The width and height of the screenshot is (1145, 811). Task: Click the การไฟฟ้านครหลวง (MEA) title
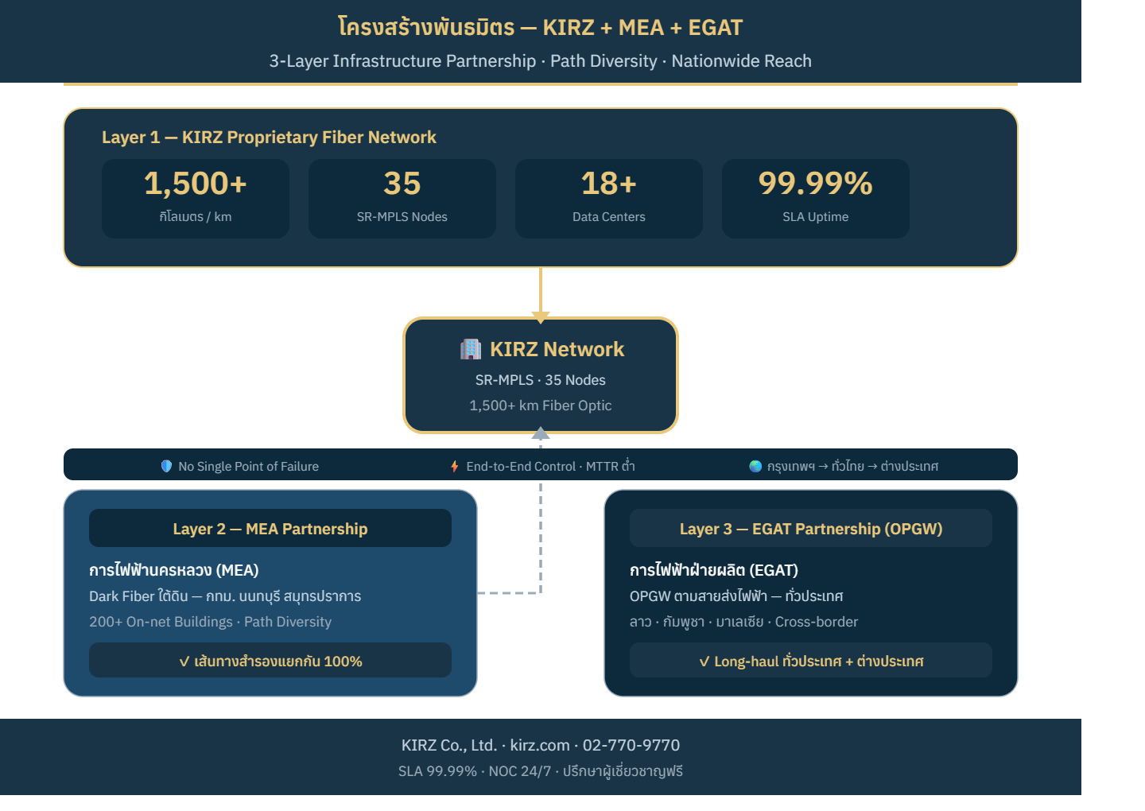174,570
